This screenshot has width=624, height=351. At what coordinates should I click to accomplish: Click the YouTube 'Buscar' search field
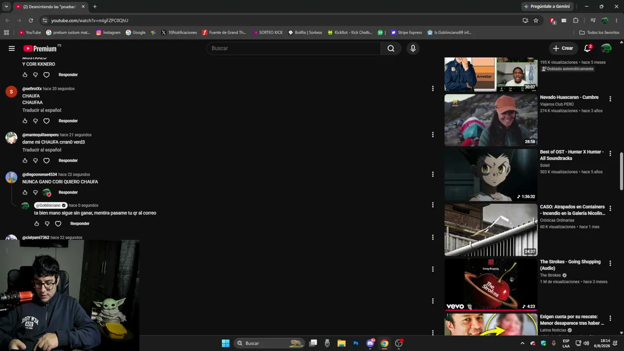[x=293, y=48]
